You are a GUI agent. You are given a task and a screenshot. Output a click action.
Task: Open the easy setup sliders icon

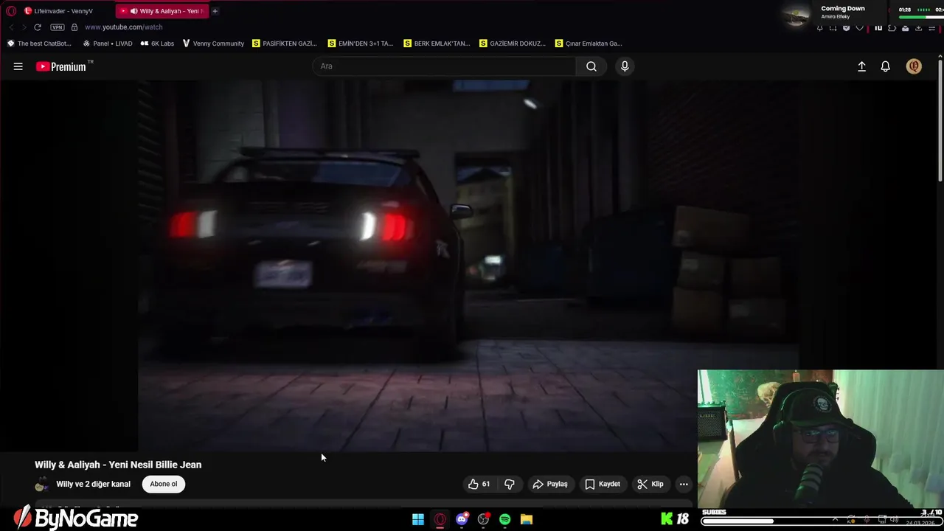click(931, 28)
